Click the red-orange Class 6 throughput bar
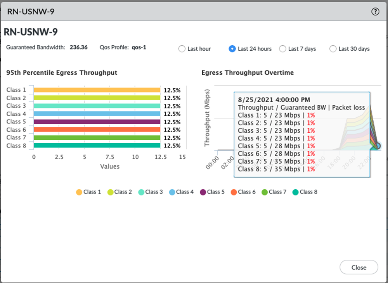The width and height of the screenshot is (388, 283). (97, 130)
